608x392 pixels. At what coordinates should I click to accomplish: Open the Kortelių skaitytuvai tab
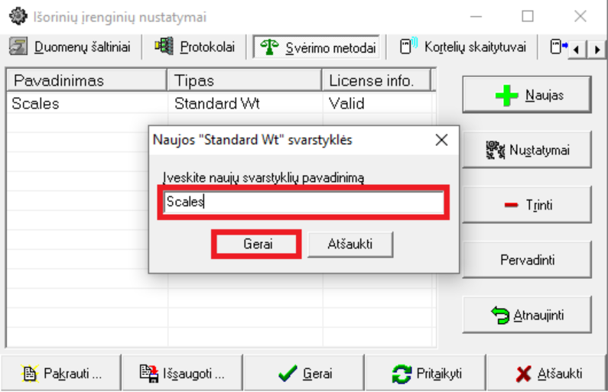[x=463, y=47]
